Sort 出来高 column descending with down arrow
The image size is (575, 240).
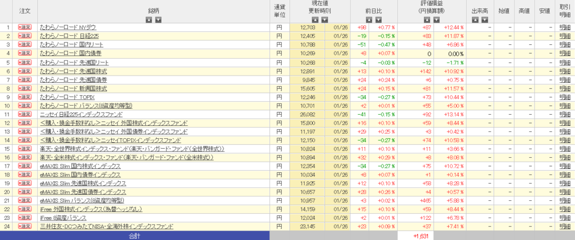click(485, 20)
